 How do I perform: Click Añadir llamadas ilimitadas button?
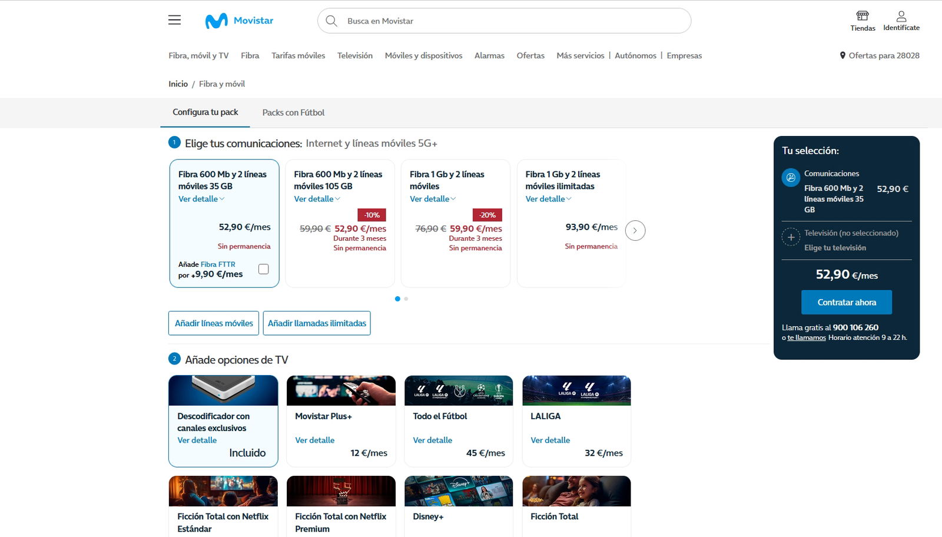317,323
